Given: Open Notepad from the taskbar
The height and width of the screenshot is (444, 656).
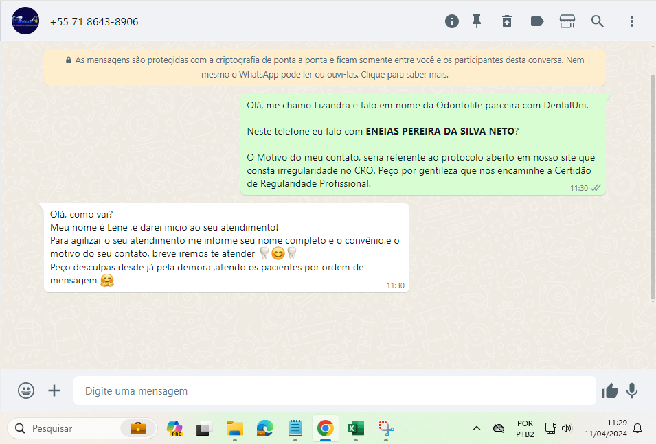Looking at the screenshot, I should point(295,428).
